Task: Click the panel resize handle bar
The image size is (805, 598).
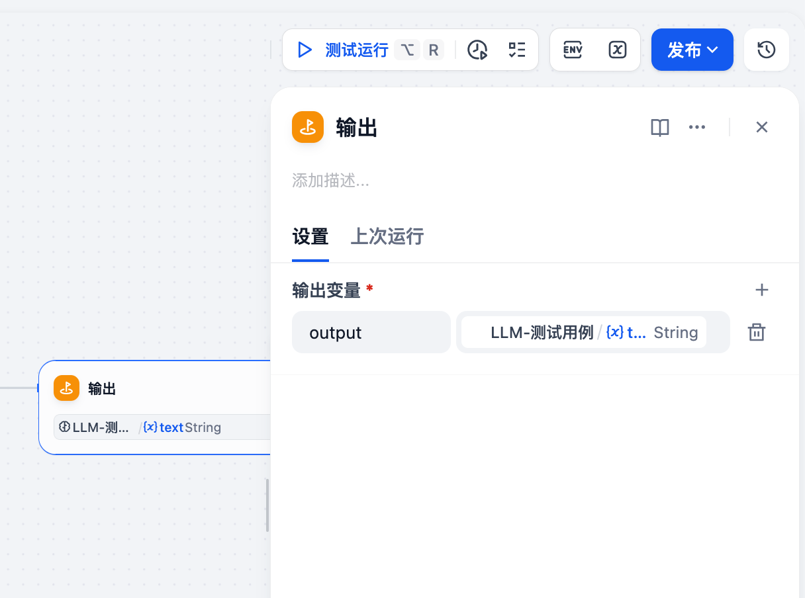Action: pyautogui.click(x=267, y=505)
